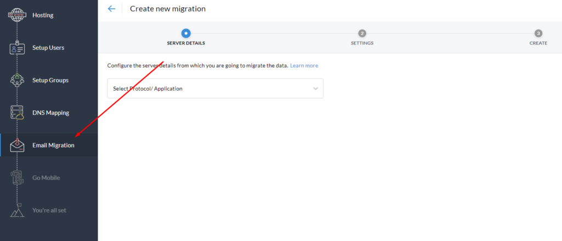Open the Select Protocol/Application dropdown
Viewport: 562px width, 241px height.
pyautogui.click(x=215, y=88)
